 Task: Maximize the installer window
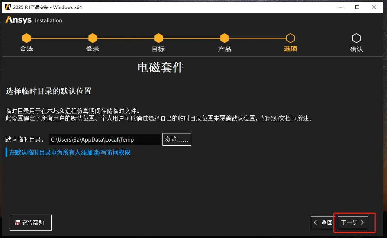[357, 7]
